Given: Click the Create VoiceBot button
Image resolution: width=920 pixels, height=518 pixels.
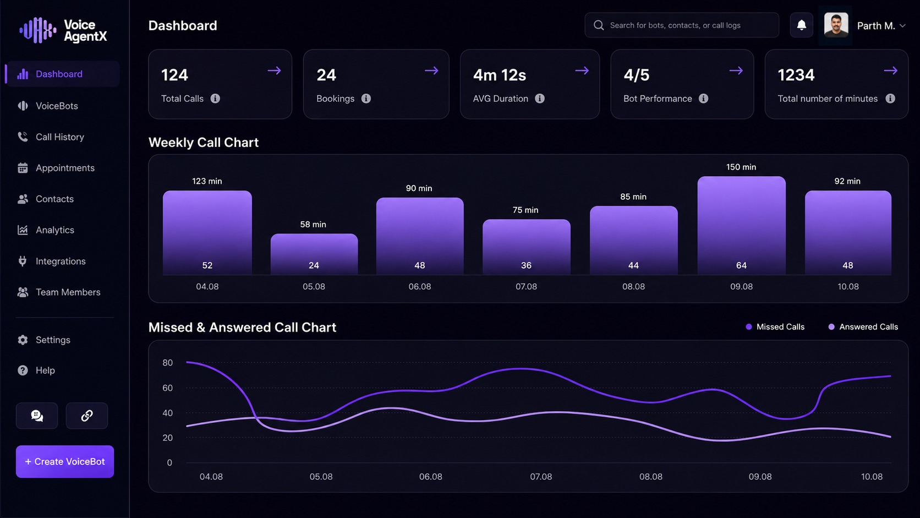Looking at the screenshot, I should click(65, 461).
